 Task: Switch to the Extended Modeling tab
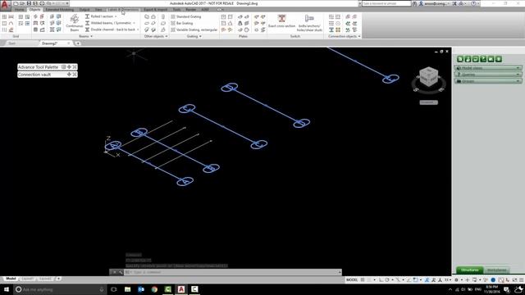[60, 10]
